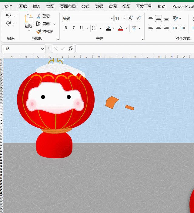Switch to the 绘图 Draw tab

coord(50,6)
